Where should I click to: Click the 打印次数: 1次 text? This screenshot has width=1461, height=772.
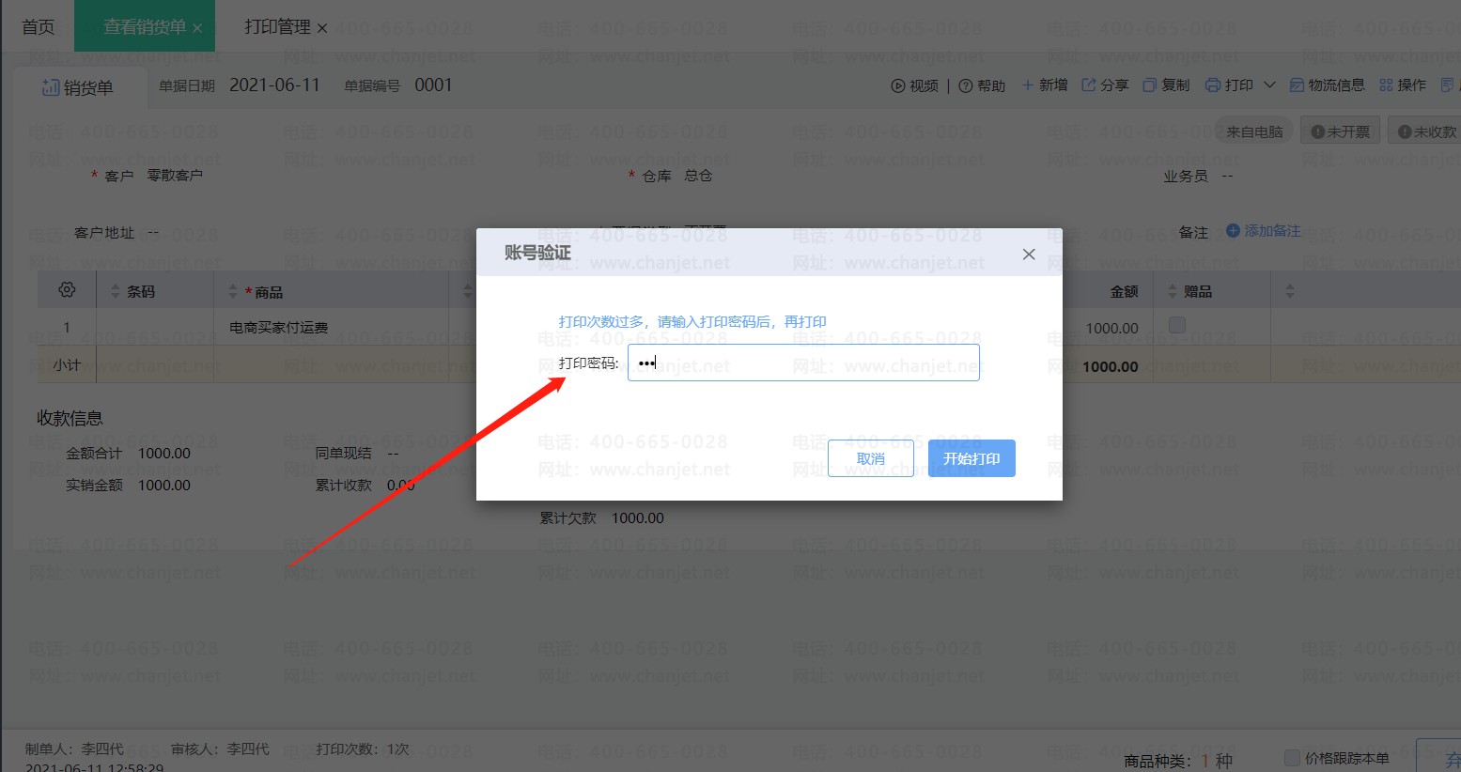pyautogui.click(x=363, y=749)
